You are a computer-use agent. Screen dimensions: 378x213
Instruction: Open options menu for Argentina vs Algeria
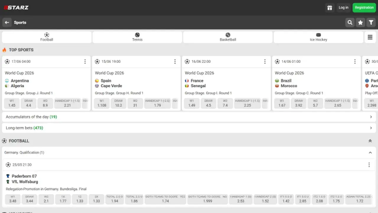tap(85, 62)
